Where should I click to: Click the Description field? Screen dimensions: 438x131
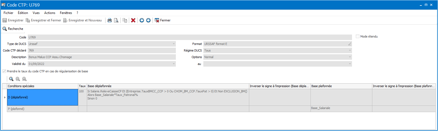click(x=102, y=57)
